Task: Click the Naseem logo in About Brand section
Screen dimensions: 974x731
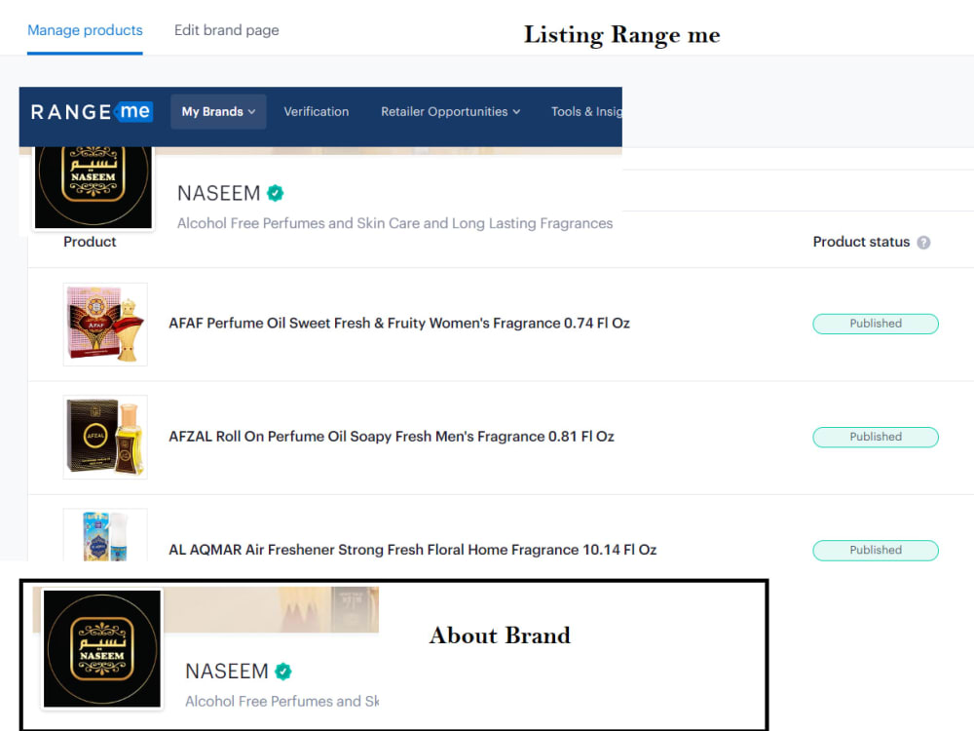Action: click(x=102, y=648)
